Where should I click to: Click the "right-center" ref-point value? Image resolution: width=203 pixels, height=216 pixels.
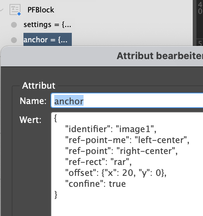[x=146, y=151]
